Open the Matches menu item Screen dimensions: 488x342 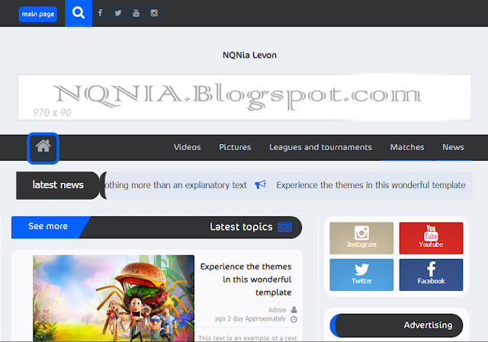pos(407,147)
